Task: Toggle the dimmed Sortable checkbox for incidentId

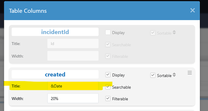Action: click(153, 33)
